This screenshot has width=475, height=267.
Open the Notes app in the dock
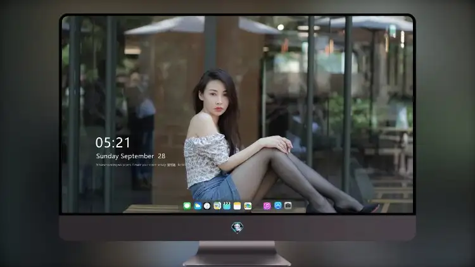pos(237,206)
